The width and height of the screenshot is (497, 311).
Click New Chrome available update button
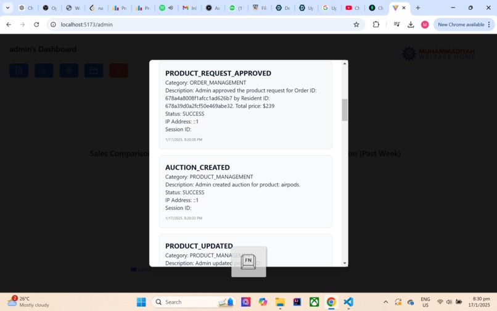coord(461,25)
